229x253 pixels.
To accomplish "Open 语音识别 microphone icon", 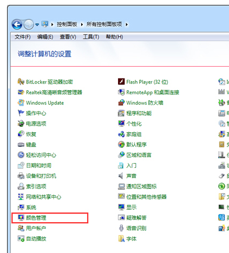I will tap(121, 228).
